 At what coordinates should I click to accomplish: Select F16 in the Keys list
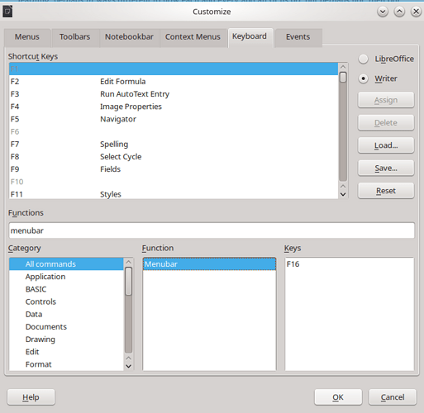350,264
